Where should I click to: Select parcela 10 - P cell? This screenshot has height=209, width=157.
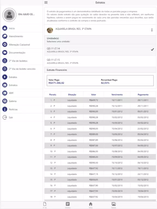53,151
